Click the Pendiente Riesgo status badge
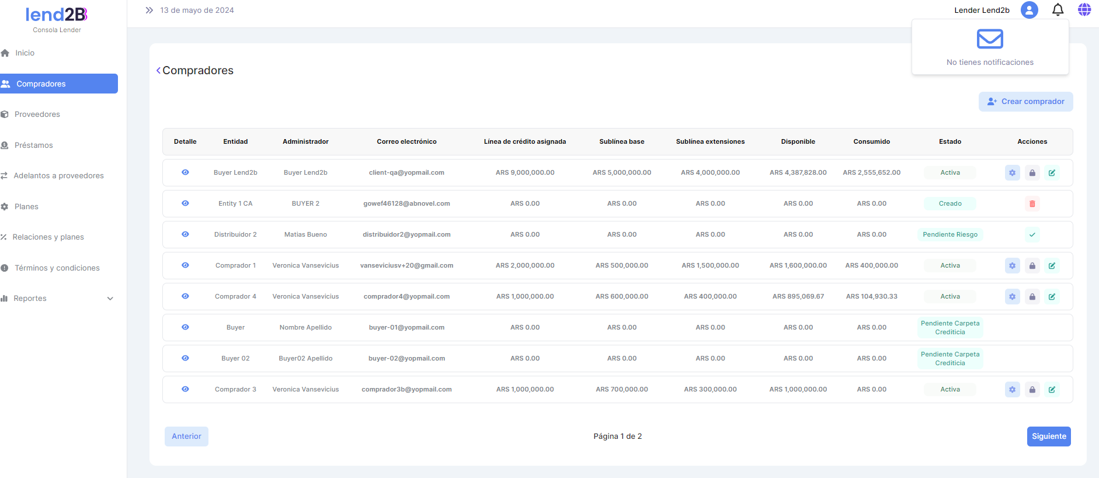 (950, 235)
